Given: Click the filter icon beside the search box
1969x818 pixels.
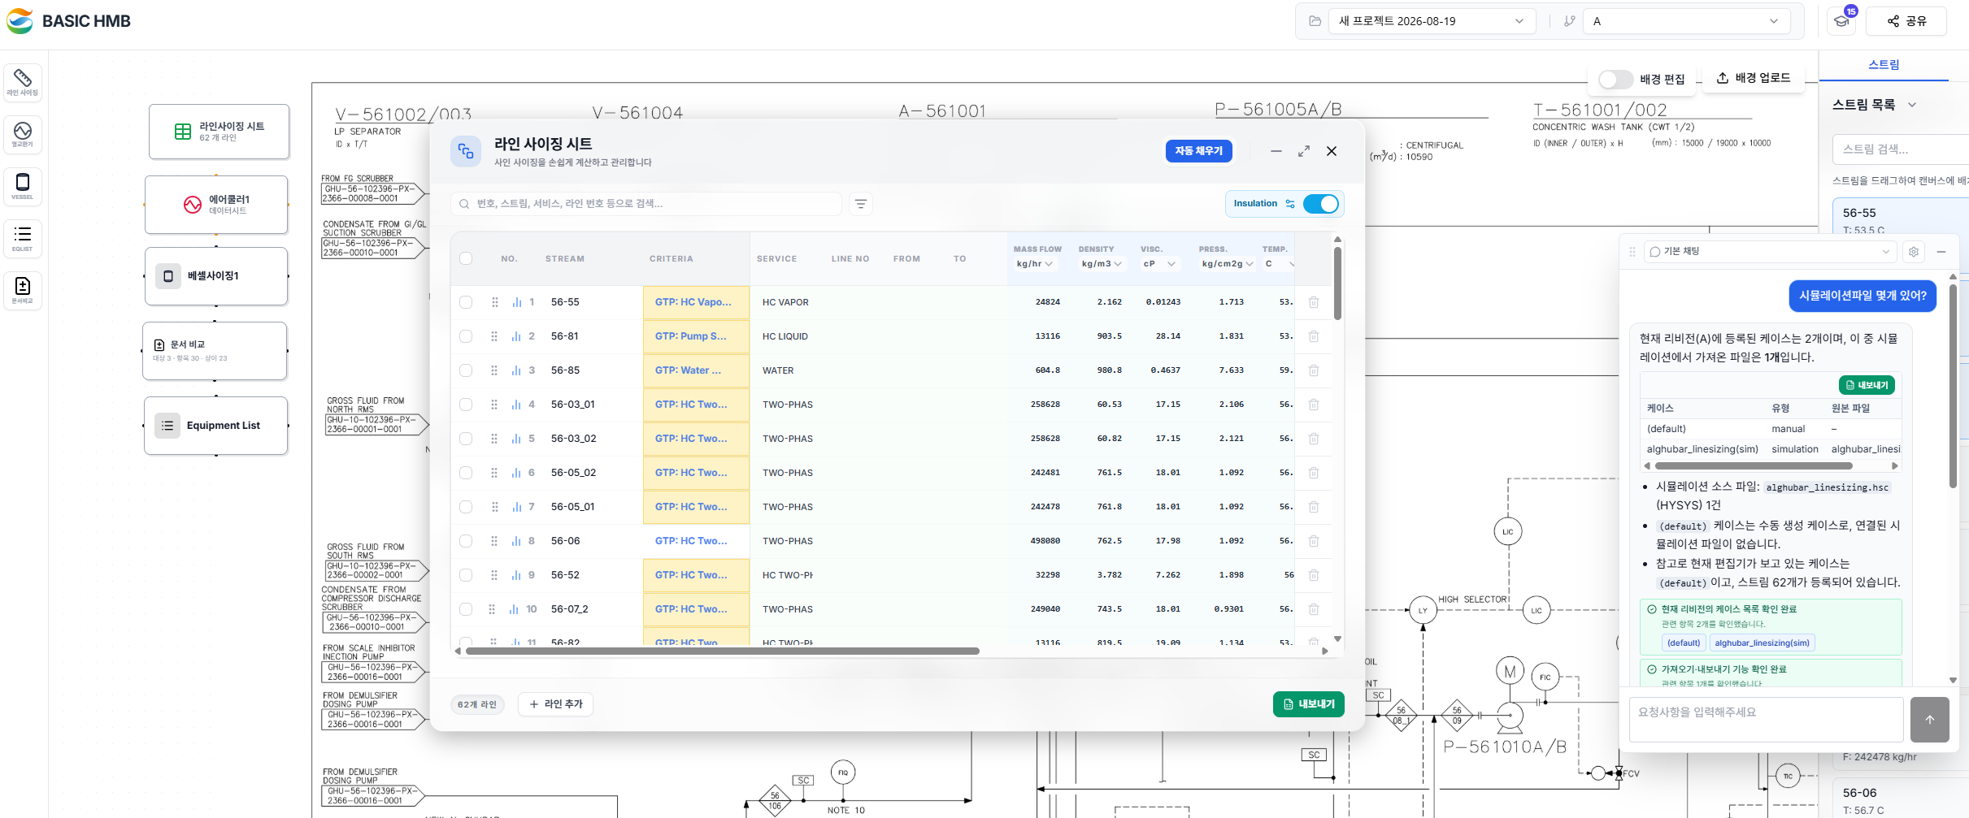Looking at the screenshot, I should 861,204.
